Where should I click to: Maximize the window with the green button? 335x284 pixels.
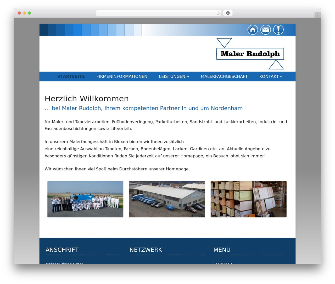pyautogui.click(x=29, y=13)
